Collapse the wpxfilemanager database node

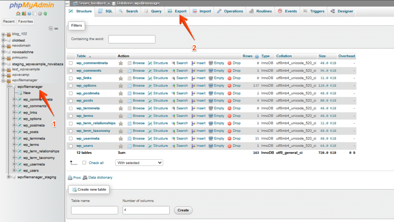pyautogui.click(x=8, y=87)
